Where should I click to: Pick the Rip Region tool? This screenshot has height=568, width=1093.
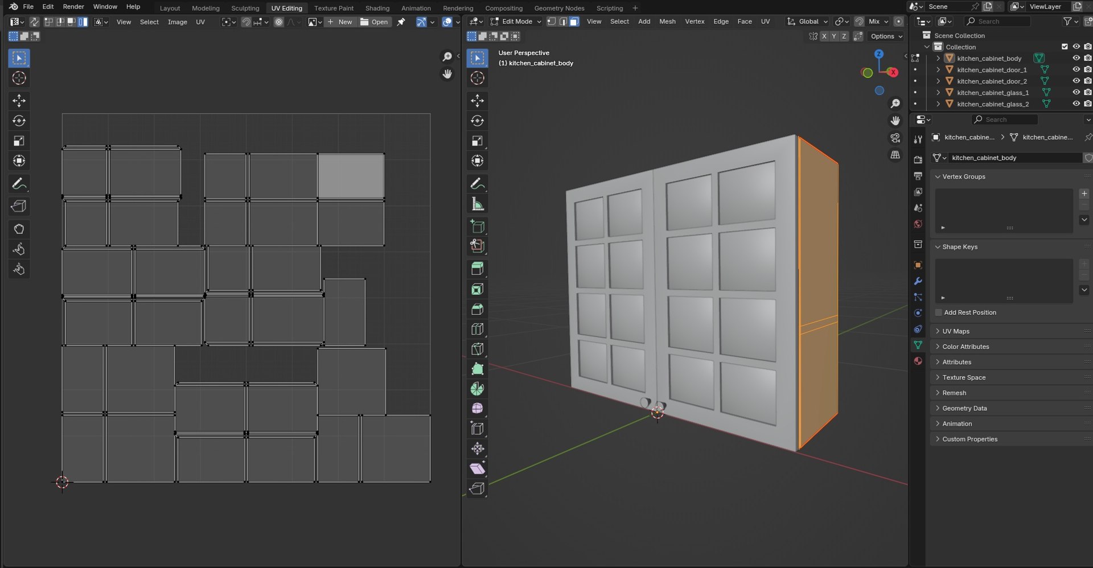pos(477,488)
